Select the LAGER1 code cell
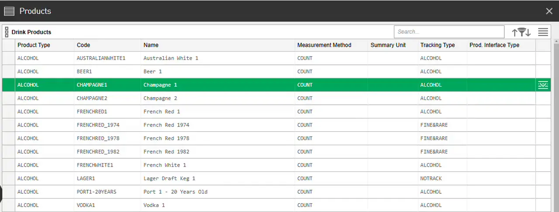 point(107,178)
